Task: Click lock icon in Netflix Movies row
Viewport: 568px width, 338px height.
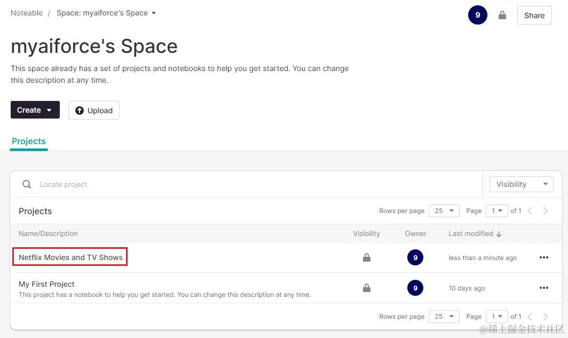Action: point(367,257)
